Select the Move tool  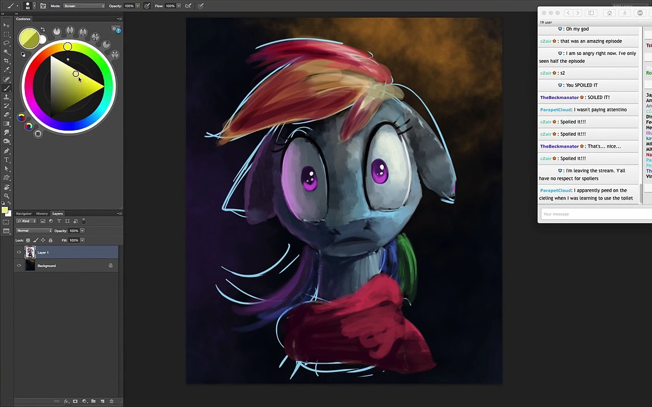6,25
